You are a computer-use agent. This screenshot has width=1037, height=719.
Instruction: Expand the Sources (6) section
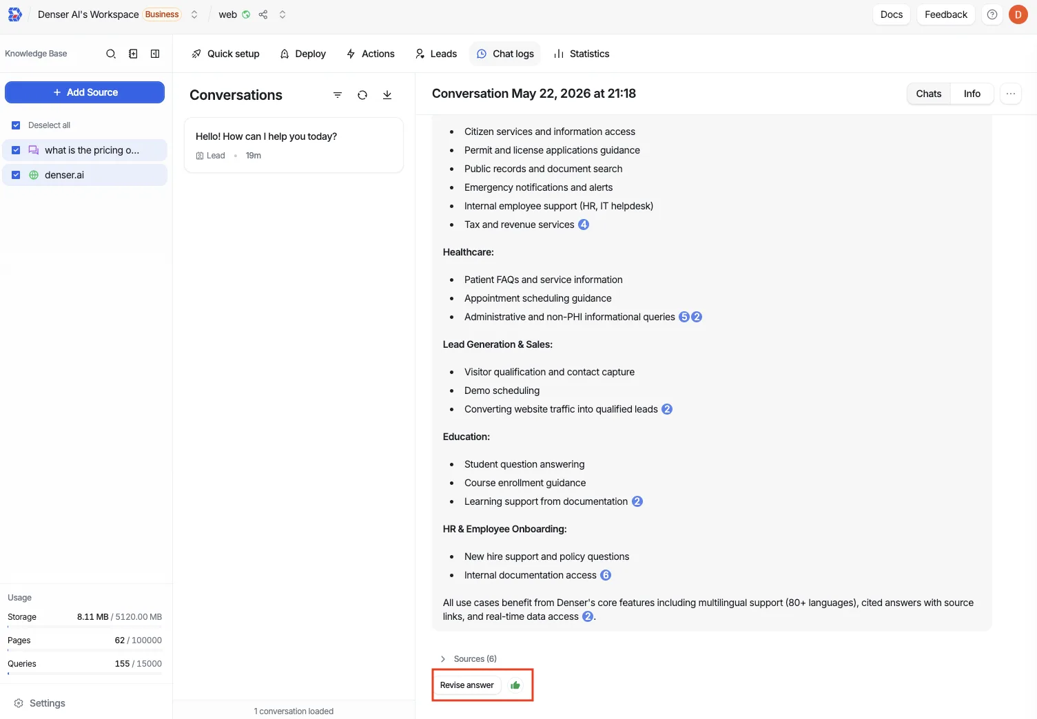(x=469, y=659)
